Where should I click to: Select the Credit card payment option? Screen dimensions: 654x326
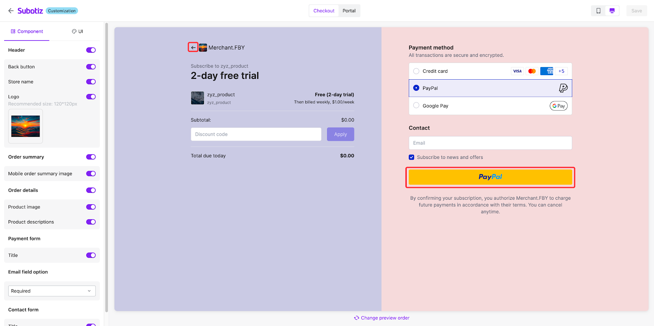click(x=416, y=71)
